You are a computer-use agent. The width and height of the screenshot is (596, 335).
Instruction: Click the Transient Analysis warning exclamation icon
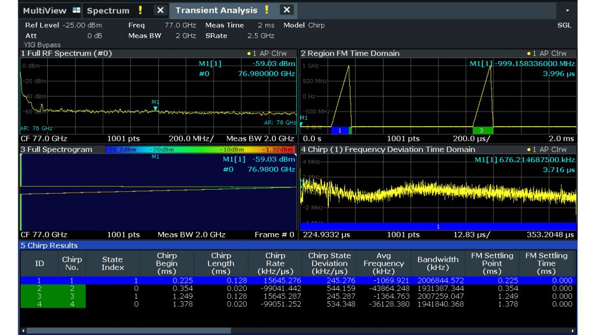coord(267,10)
